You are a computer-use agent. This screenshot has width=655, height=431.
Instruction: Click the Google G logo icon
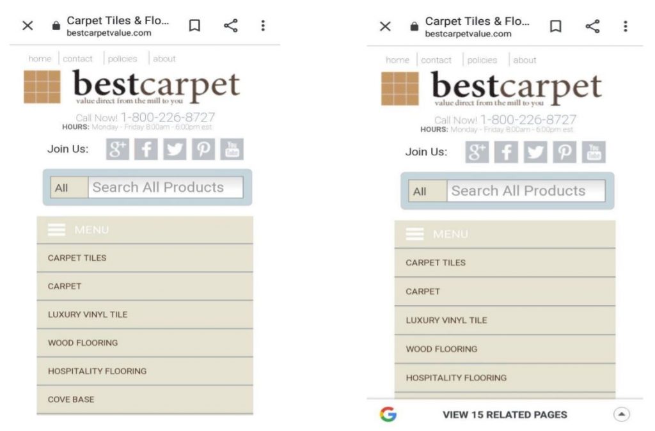[388, 414]
